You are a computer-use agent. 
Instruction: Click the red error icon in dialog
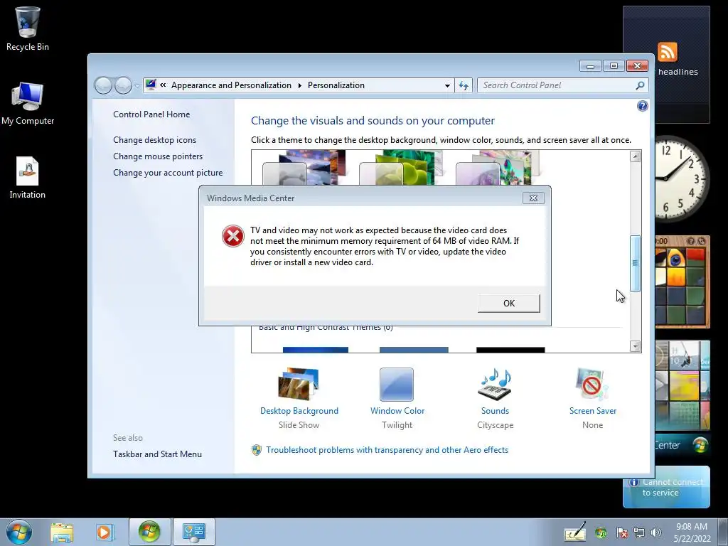tap(232, 236)
